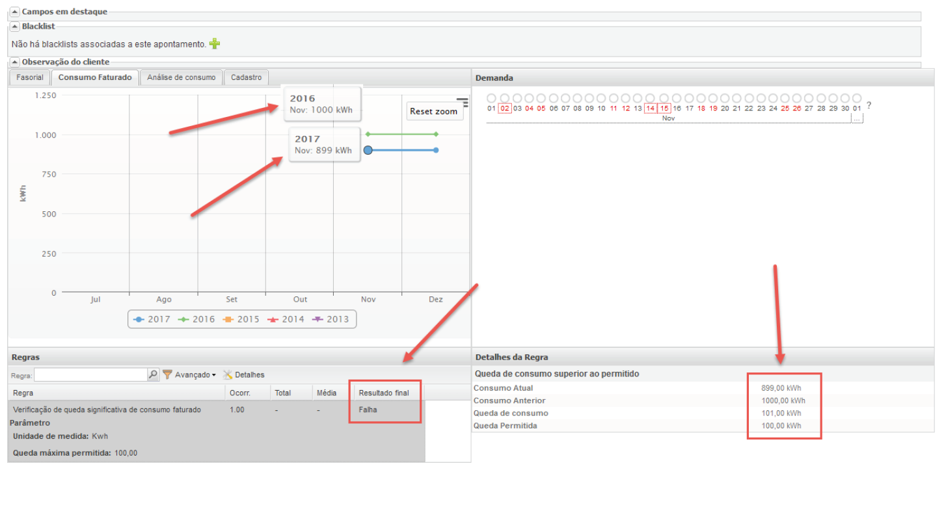Click the Regra search input field
946x507 pixels.
(x=90, y=375)
